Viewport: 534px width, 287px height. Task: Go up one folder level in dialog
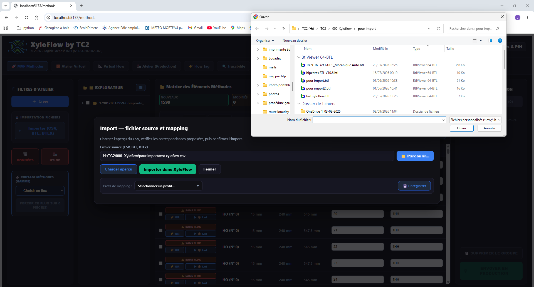click(283, 29)
